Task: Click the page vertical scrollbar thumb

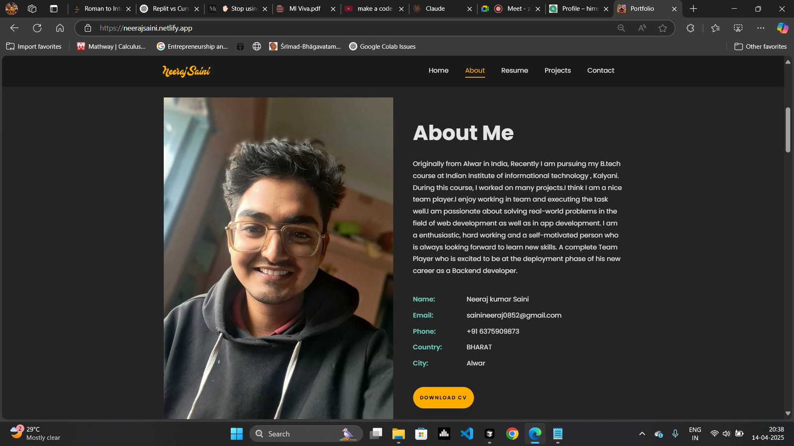Action: point(788,130)
